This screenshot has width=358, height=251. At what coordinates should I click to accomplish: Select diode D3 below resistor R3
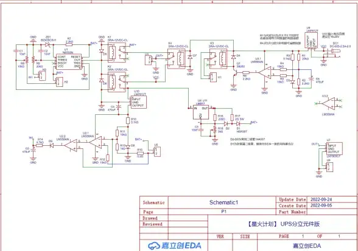click(x=293, y=81)
